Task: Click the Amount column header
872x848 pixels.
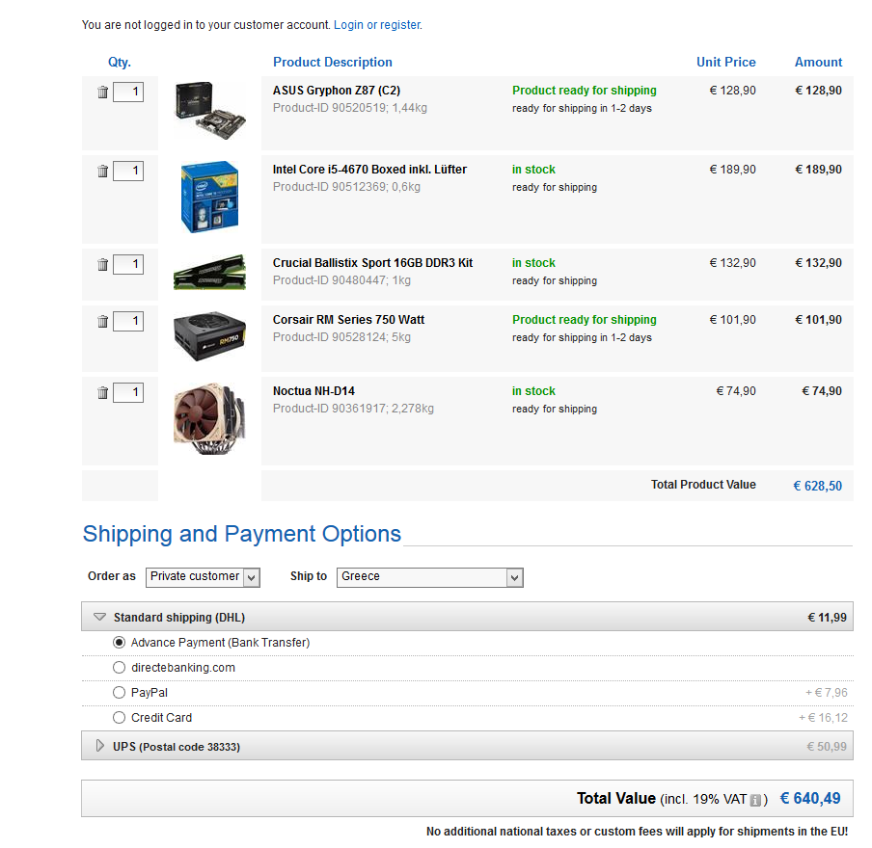Action: pyautogui.click(x=819, y=63)
